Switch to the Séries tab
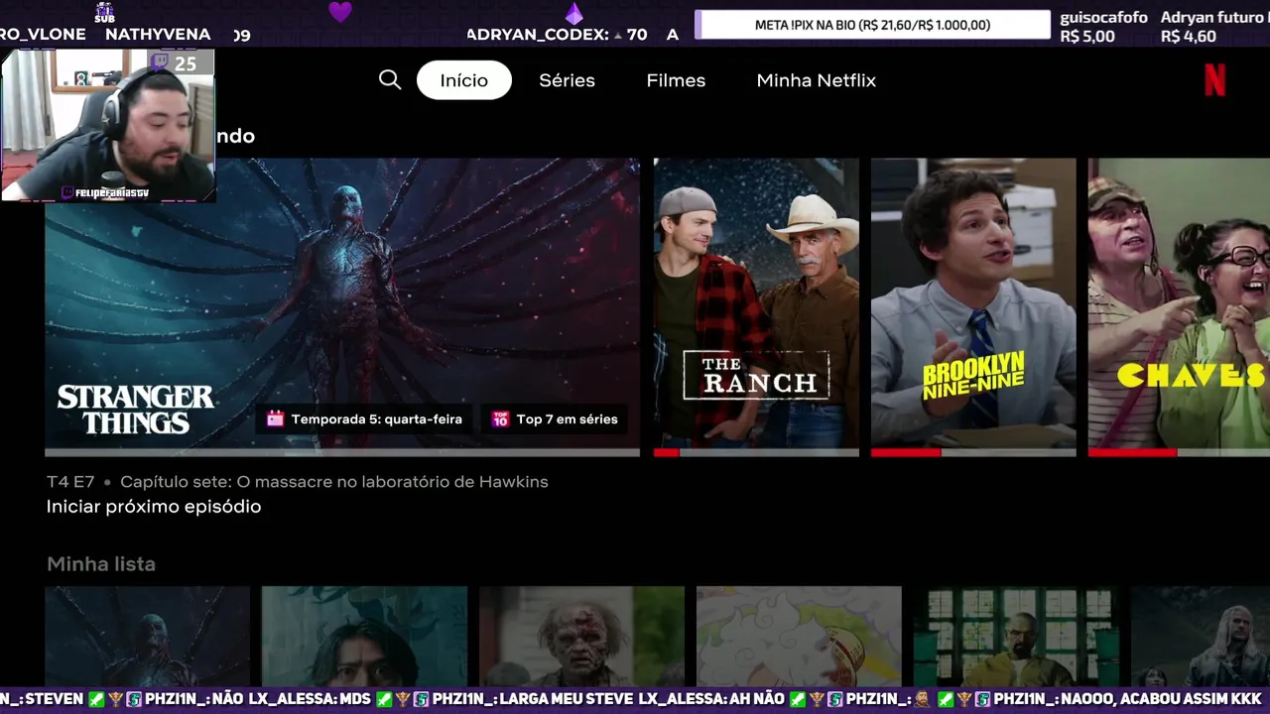Viewport: 1270px width, 714px height. coord(567,80)
